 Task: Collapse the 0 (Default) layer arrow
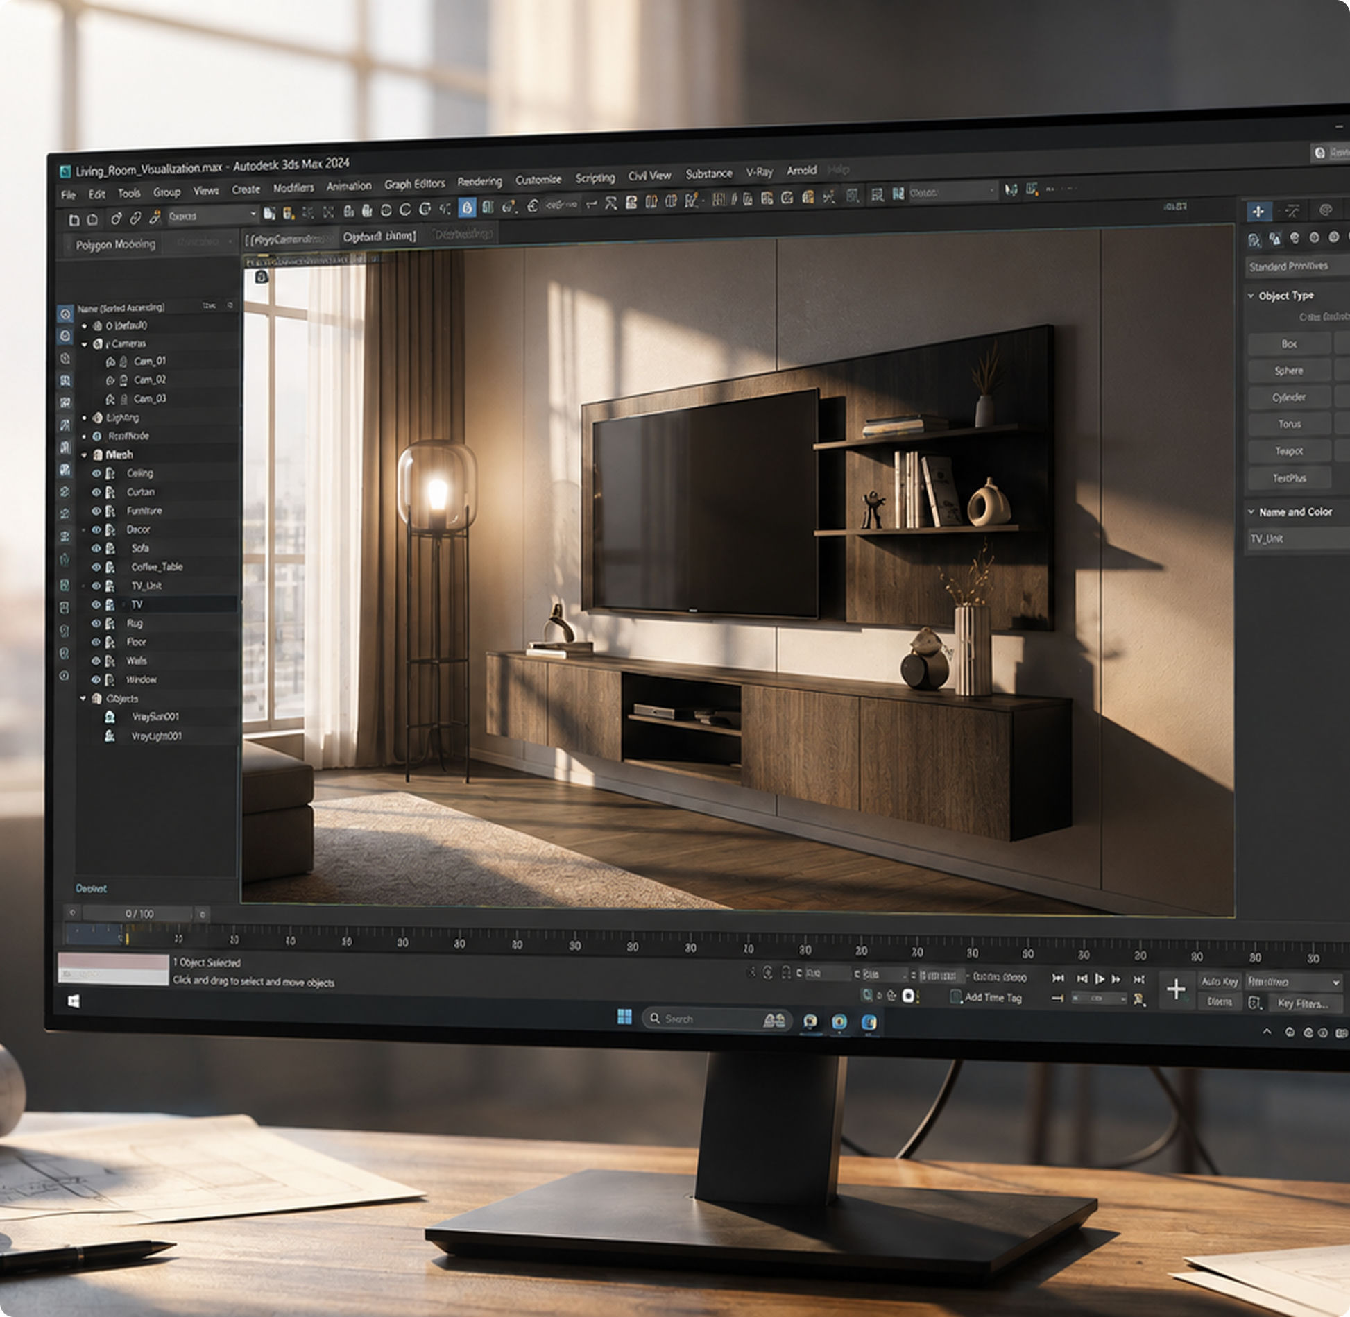tap(85, 325)
